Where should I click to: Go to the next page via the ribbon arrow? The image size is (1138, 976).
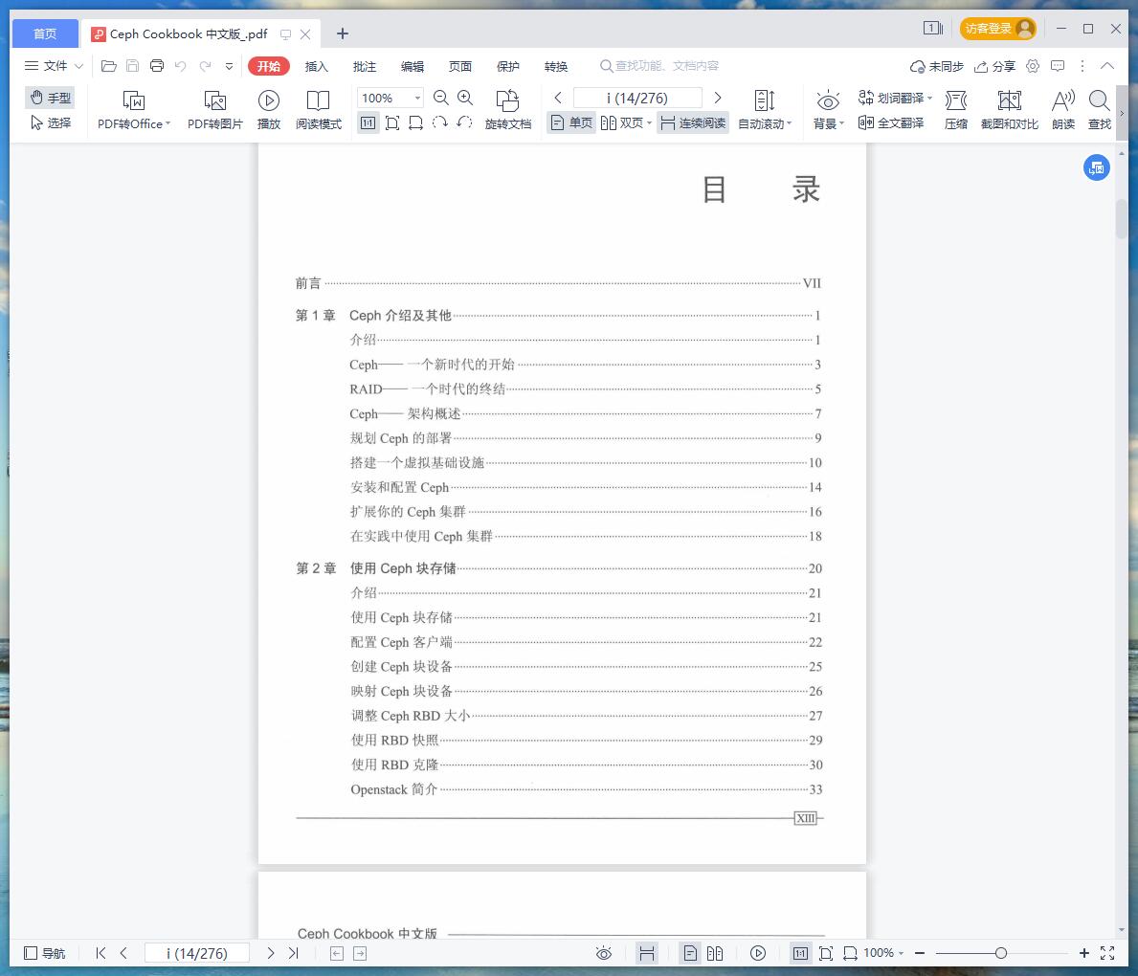point(718,98)
